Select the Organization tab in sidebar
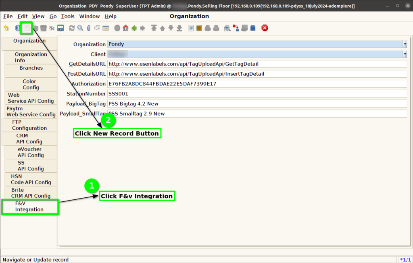This screenshot has height=263, width=413. 29,43
